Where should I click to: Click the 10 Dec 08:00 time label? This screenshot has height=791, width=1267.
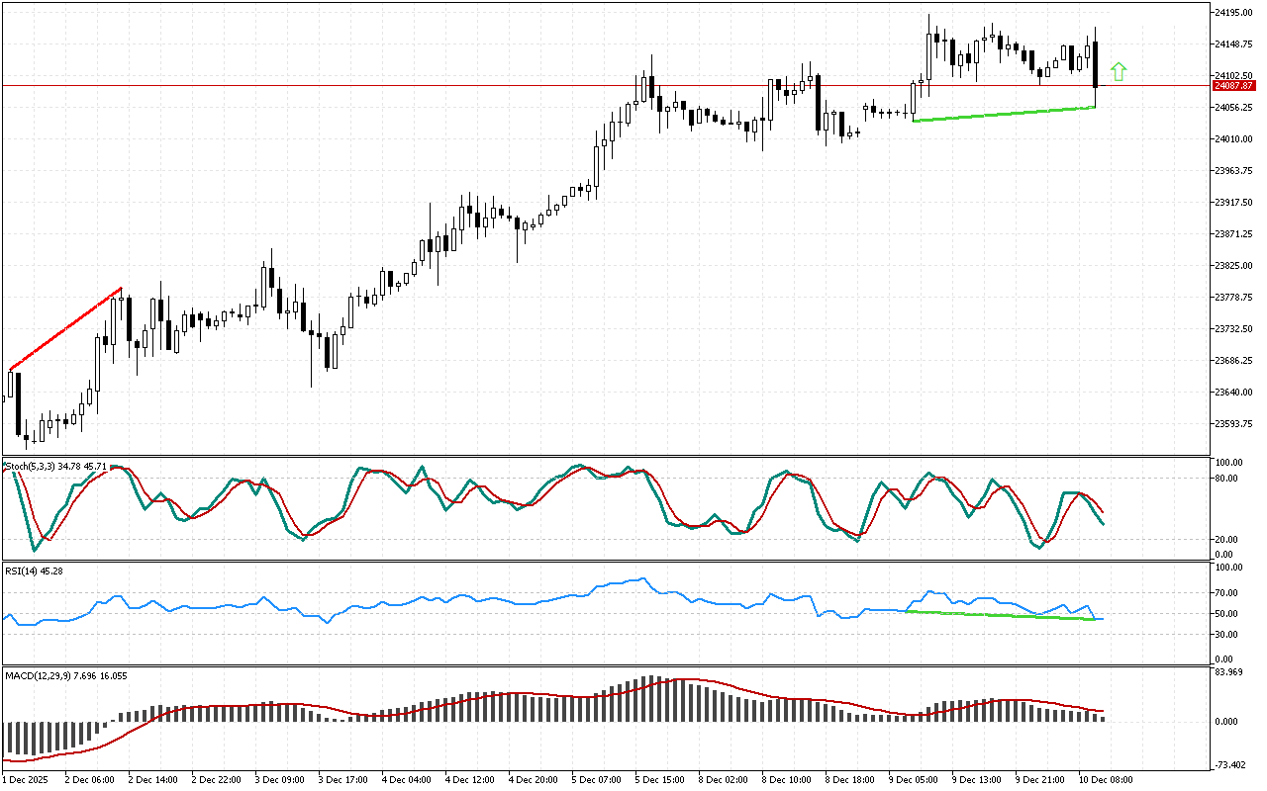[1105, 779]
